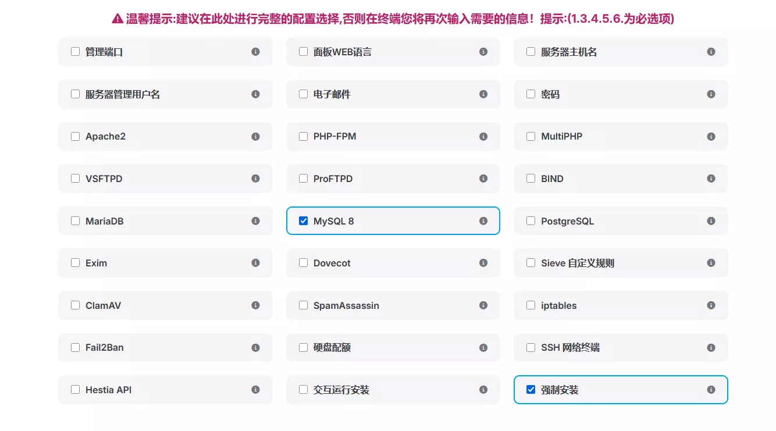
Task: Tick the PHP-FPM checkbox
Action: 303,137
